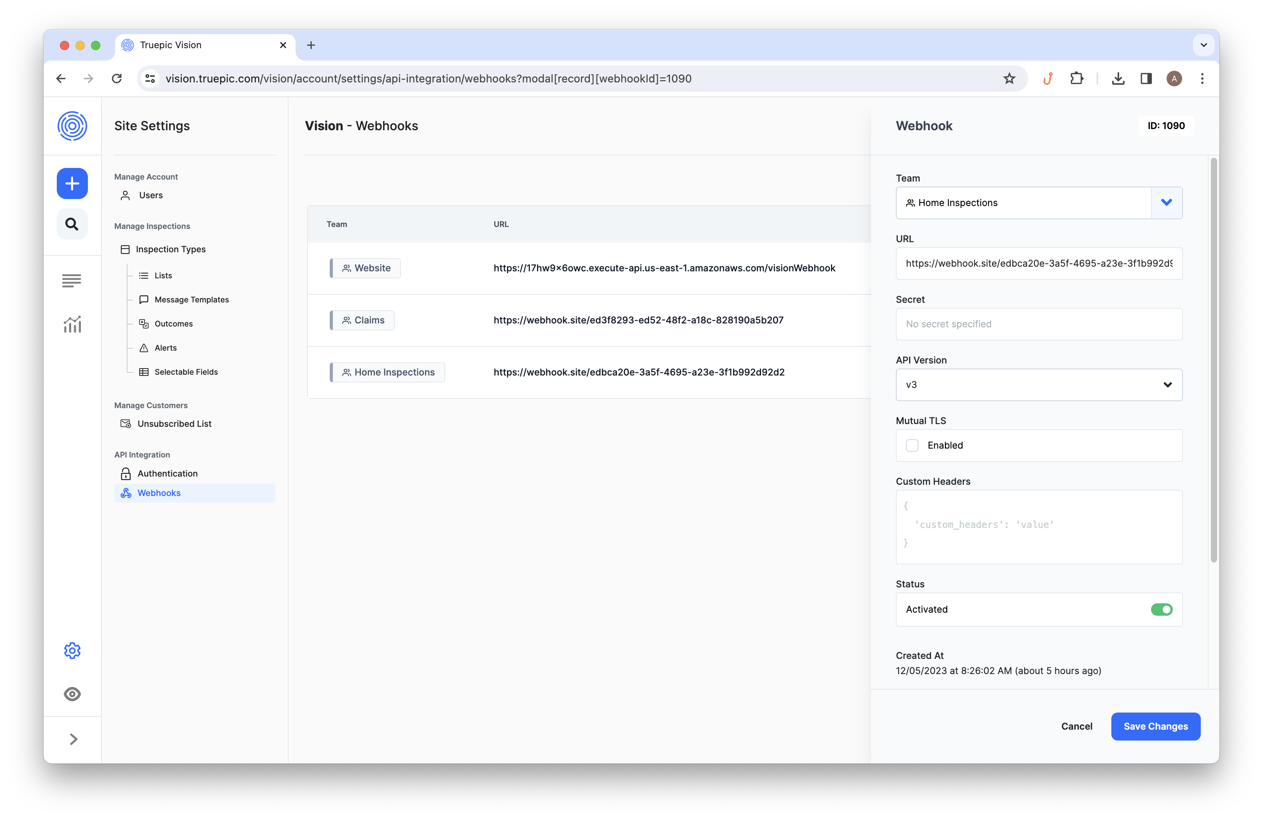Go back with the browser back arrow
1263x821 pixels.
pyautogui.click(x=61, y=79)
